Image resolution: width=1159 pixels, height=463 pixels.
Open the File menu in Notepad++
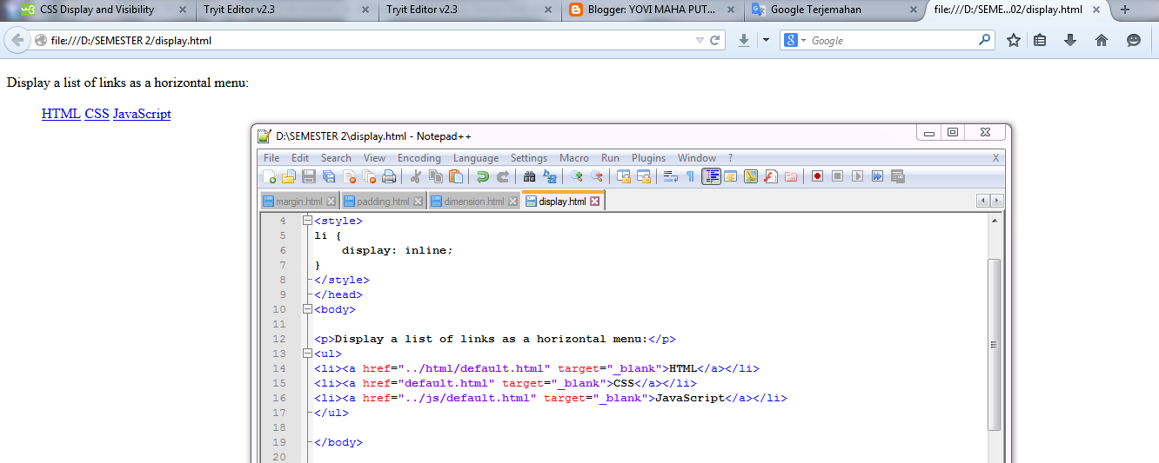pos(271,158)
